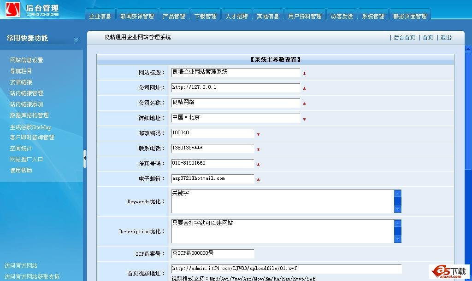This screenshot has height=281, width=472.
Task: Click Keywords text area scroll down arrow
Action: click(x=398, y=209)
